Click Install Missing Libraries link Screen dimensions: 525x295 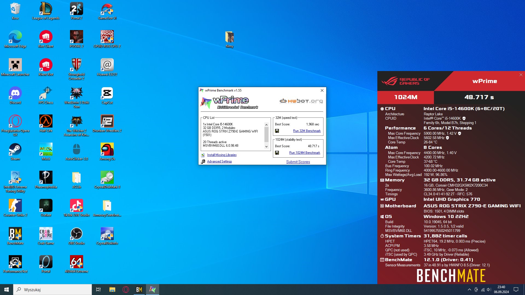click(222, 155)
